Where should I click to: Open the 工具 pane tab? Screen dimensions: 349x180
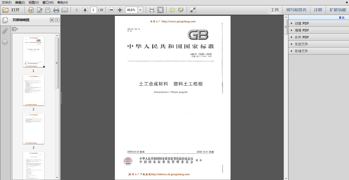[275, 10]
